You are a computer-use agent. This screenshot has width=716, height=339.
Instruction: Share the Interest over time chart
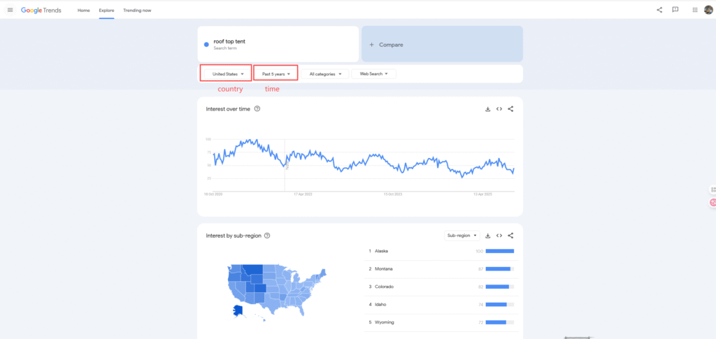pyautogui.click(x=510, y=109)
